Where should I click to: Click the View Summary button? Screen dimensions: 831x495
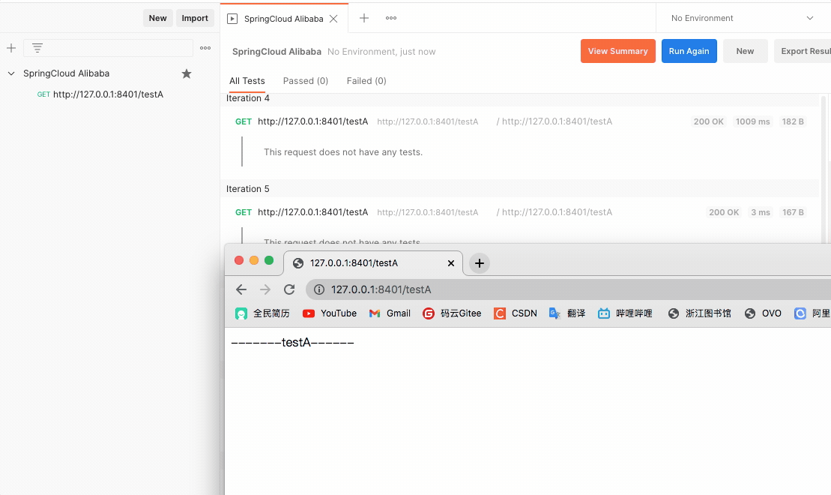[618, 51]
